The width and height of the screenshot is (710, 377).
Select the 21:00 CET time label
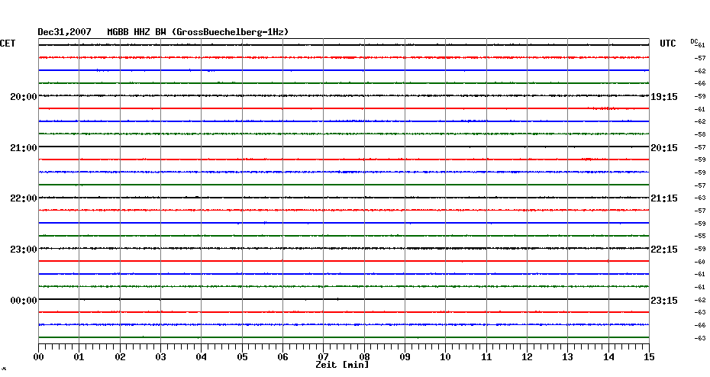[24, 148]
